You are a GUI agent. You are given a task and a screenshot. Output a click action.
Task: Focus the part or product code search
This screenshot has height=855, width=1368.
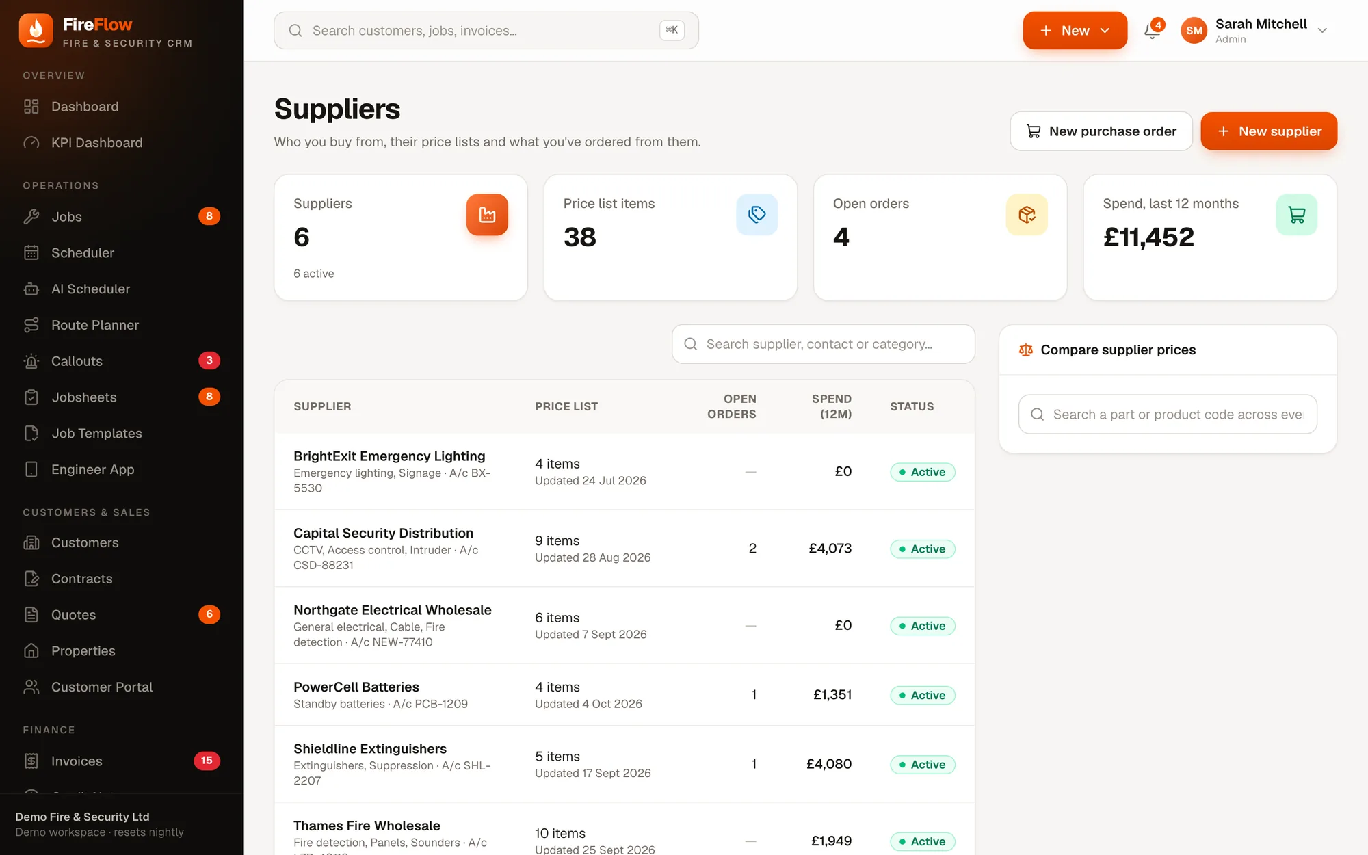click(1168, 415)
